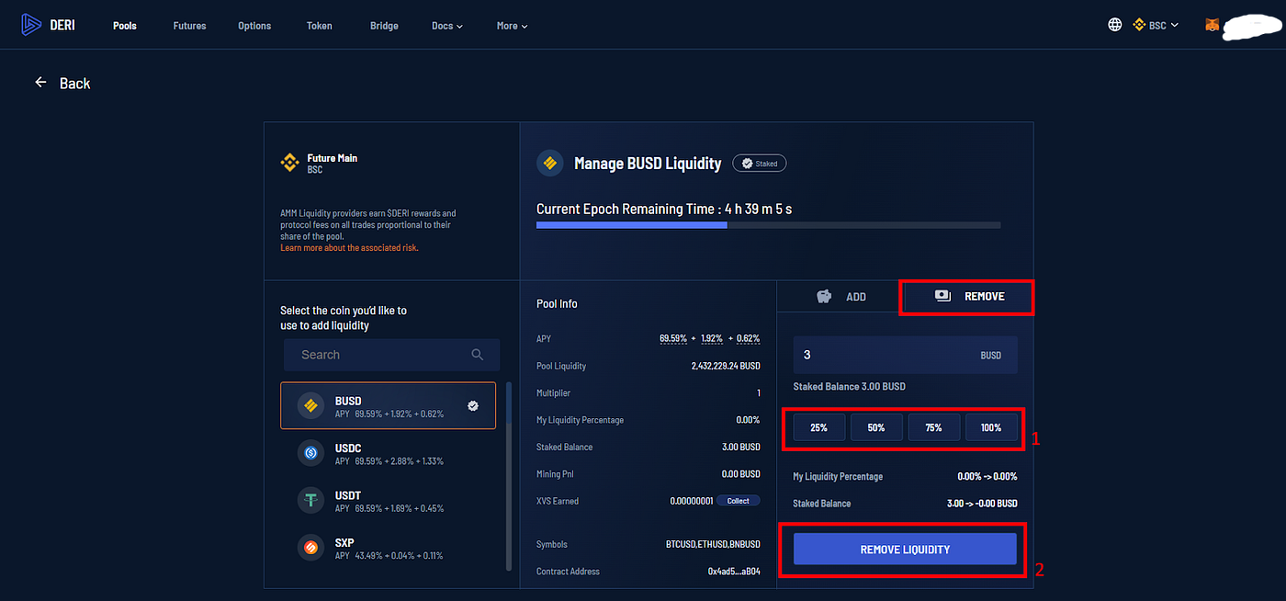Expand the Docs menu
Image resolution: width=1286 pixels, height=601 pixels.
(446, 26)
